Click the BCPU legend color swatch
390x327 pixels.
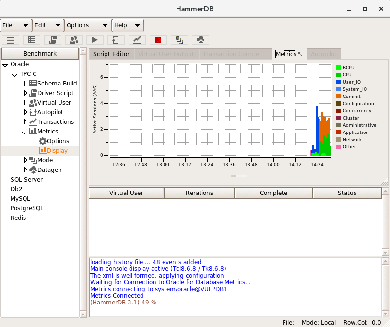(x=338, y=68)
